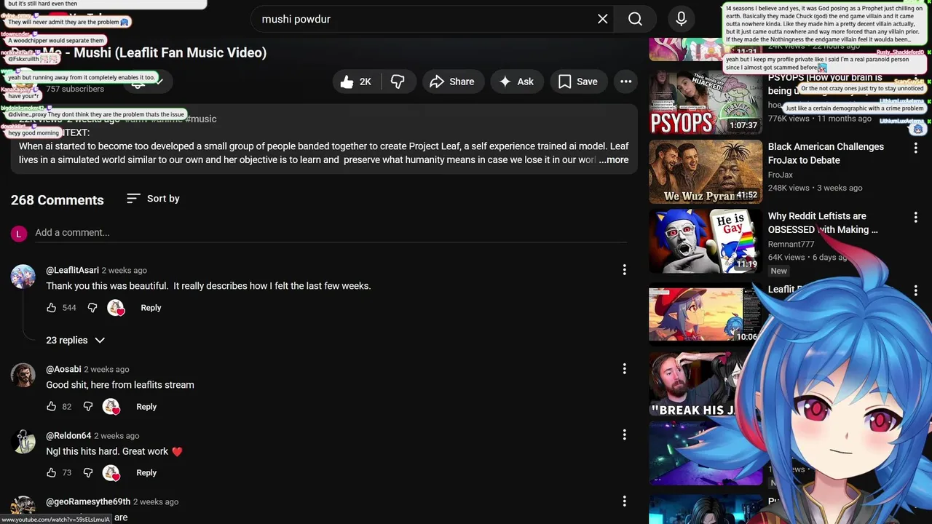
Task: Open the Share dialog for the video
Action: click(453, 82)
